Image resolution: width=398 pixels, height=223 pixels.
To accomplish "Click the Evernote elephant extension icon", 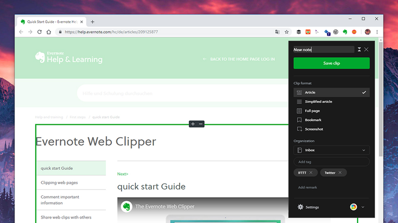I will pyautogui.click(x=345, y=32).
